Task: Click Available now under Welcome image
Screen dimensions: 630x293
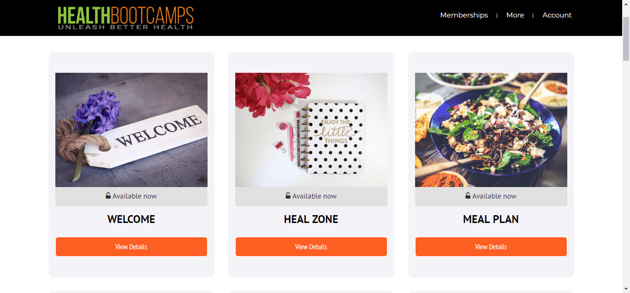Action: coord(135,196)
